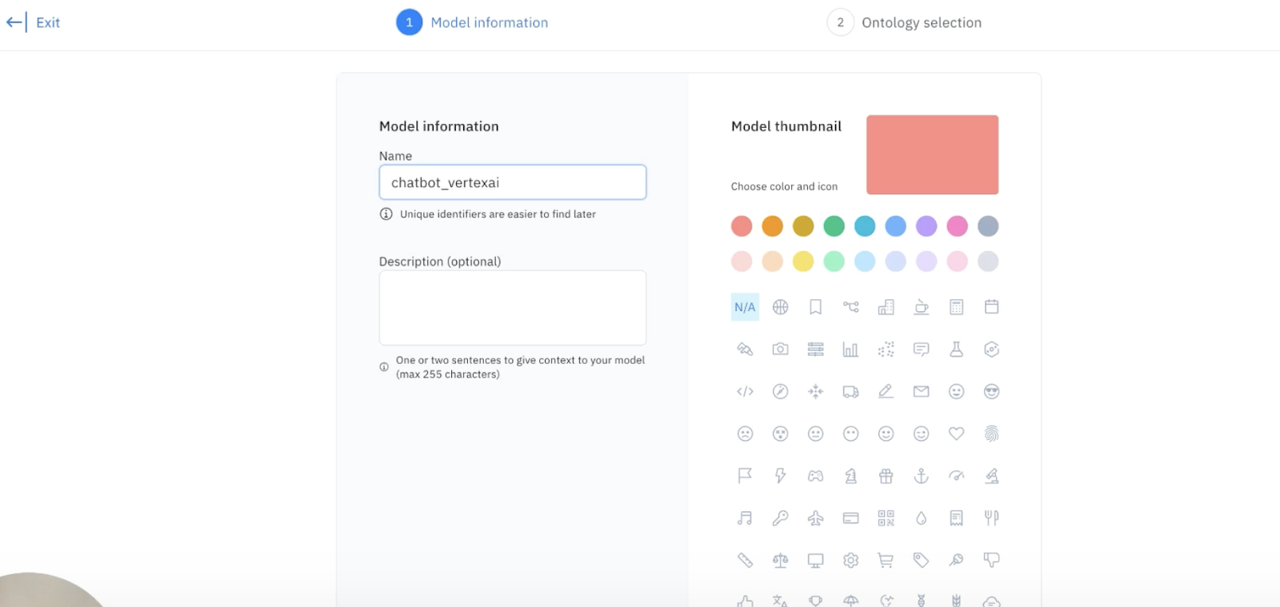The width and height of the screenshot is (1280, 607).
Task: Choose the lightning bolt icon
Action: 781,476
